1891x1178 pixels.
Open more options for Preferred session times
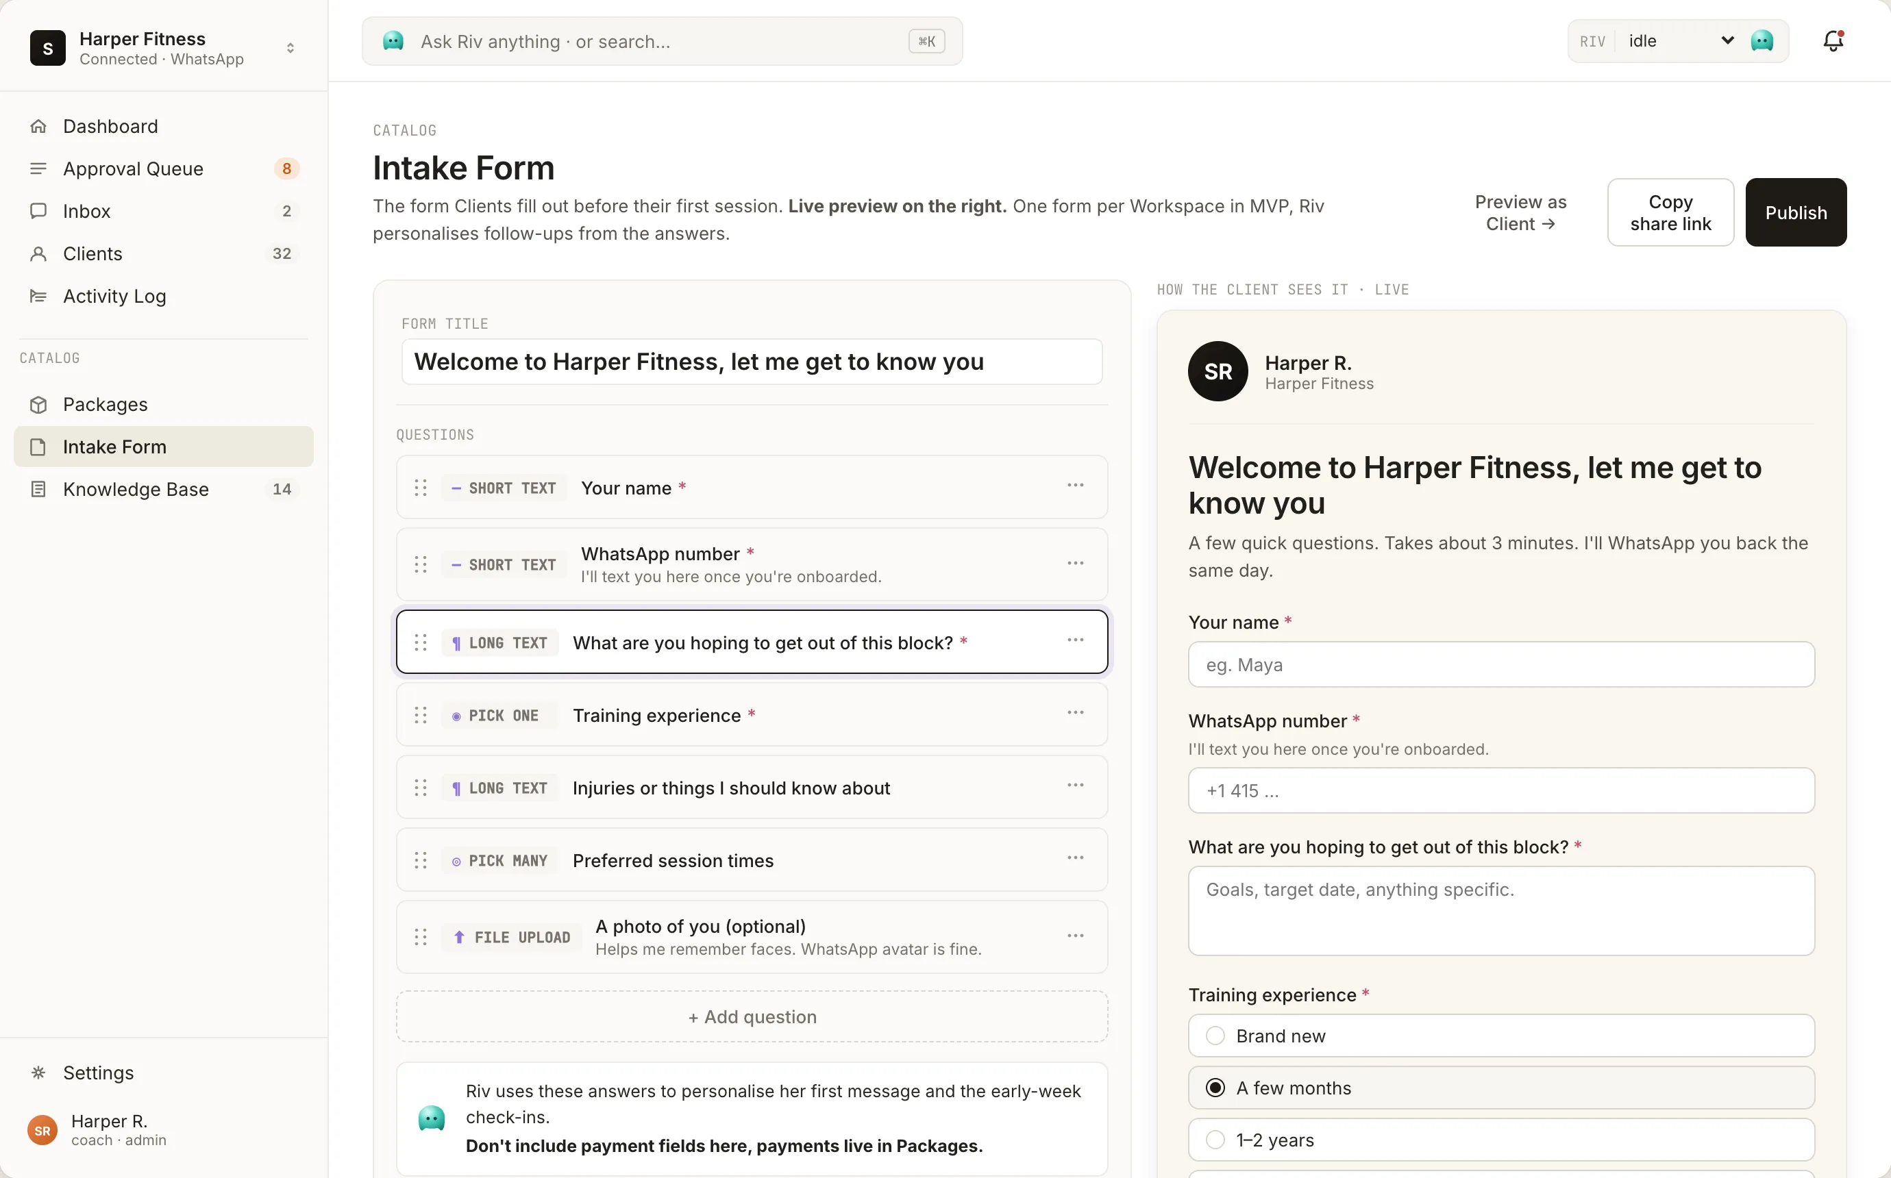pos(1075,857)
